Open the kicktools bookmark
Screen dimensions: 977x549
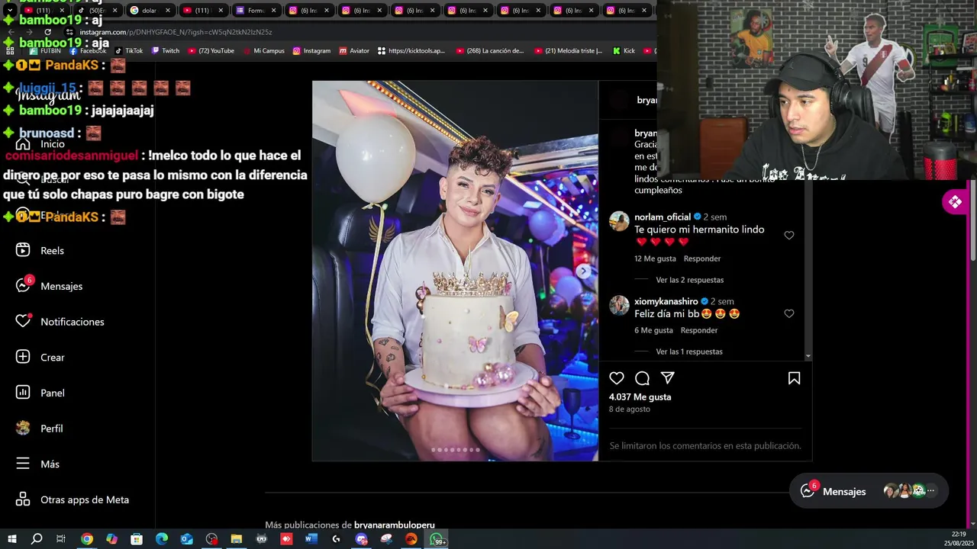tap(411, 51)
